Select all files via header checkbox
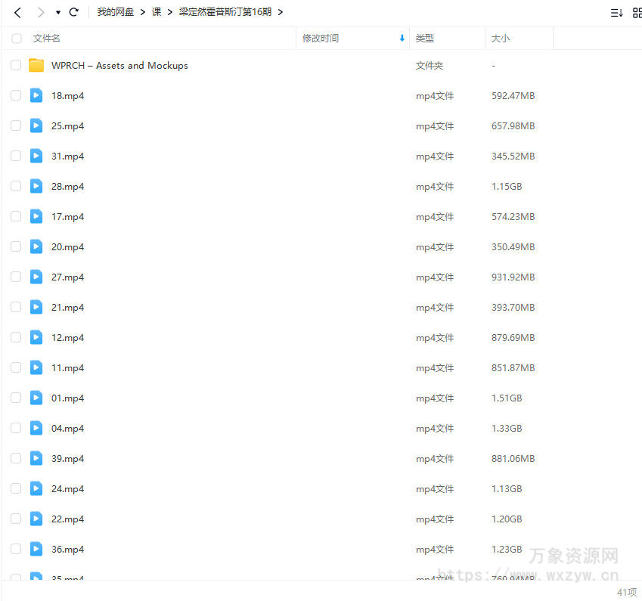 (15, 39)
